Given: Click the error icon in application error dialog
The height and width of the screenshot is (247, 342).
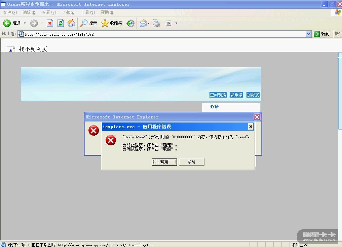Looking at the screenshot, I should (x=111, y=140).
